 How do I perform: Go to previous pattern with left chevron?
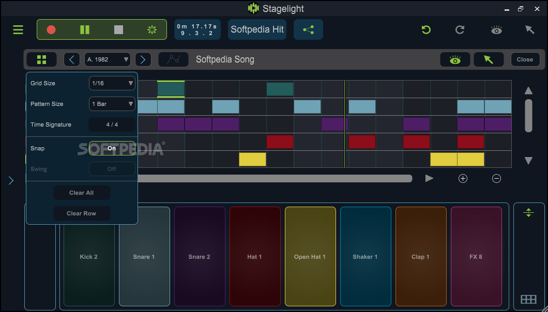coord(72,59)
